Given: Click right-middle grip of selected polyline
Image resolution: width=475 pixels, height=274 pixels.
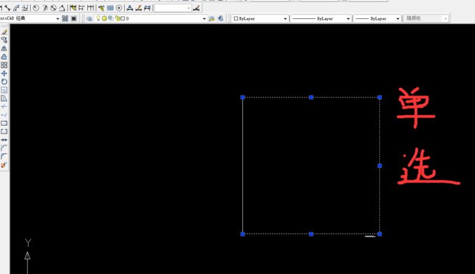Looking at the screenshot, I should 380,165.
